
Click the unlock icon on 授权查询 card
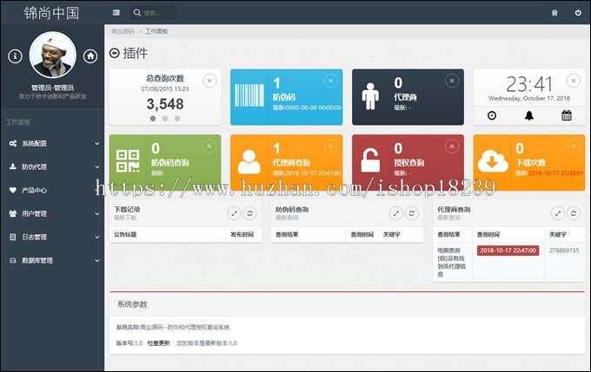click(x=369, y=160)
